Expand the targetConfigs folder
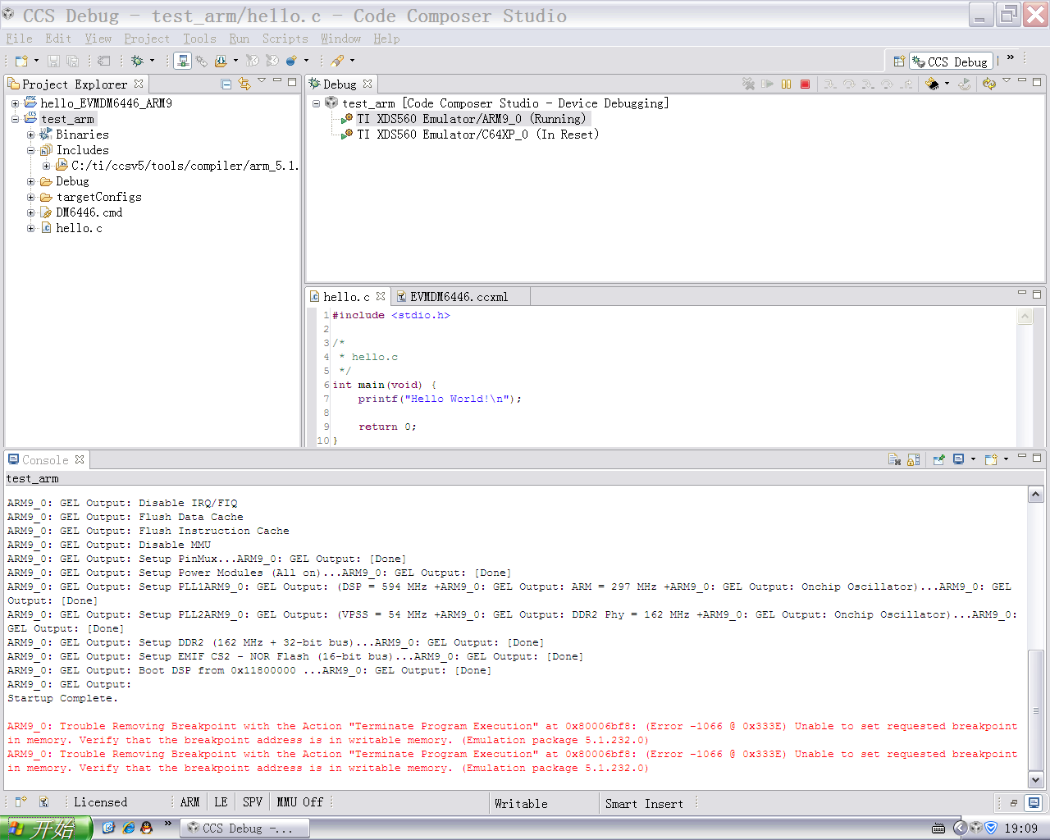1050x840 pixels. tap(30, 197)
